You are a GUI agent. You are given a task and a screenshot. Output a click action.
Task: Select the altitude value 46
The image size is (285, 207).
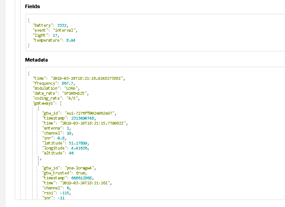(x=71, y=153)
